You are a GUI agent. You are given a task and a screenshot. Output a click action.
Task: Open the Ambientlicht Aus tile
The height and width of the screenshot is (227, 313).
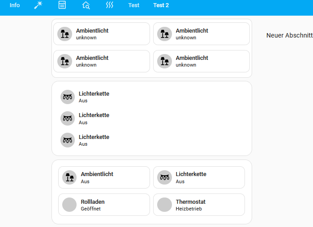point(104,177)
